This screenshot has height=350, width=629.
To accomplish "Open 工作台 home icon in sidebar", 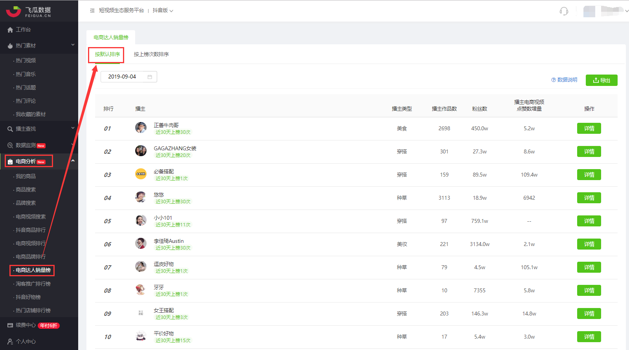I will click(10, 30).
